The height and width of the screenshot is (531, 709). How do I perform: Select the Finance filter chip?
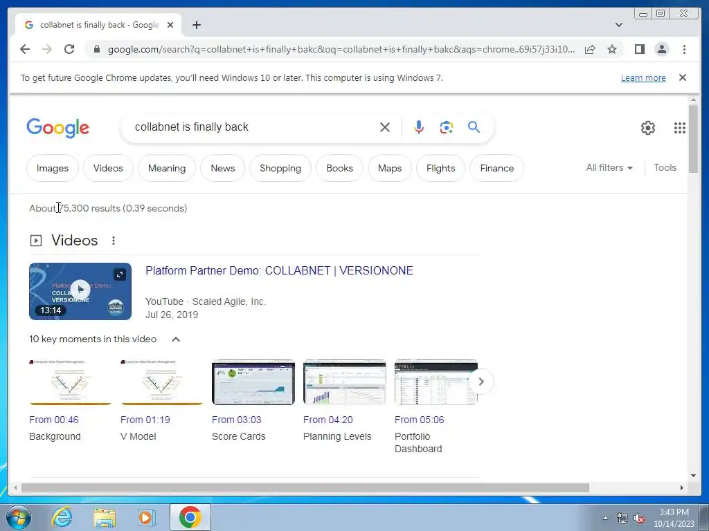coord(497,168)
